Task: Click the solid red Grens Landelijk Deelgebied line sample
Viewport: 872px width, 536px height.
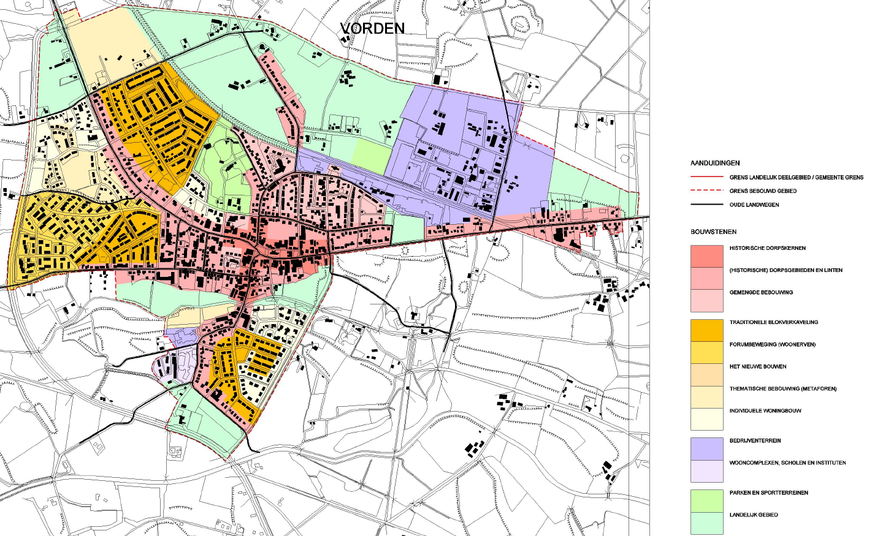Action: click(x=707, y=177)
